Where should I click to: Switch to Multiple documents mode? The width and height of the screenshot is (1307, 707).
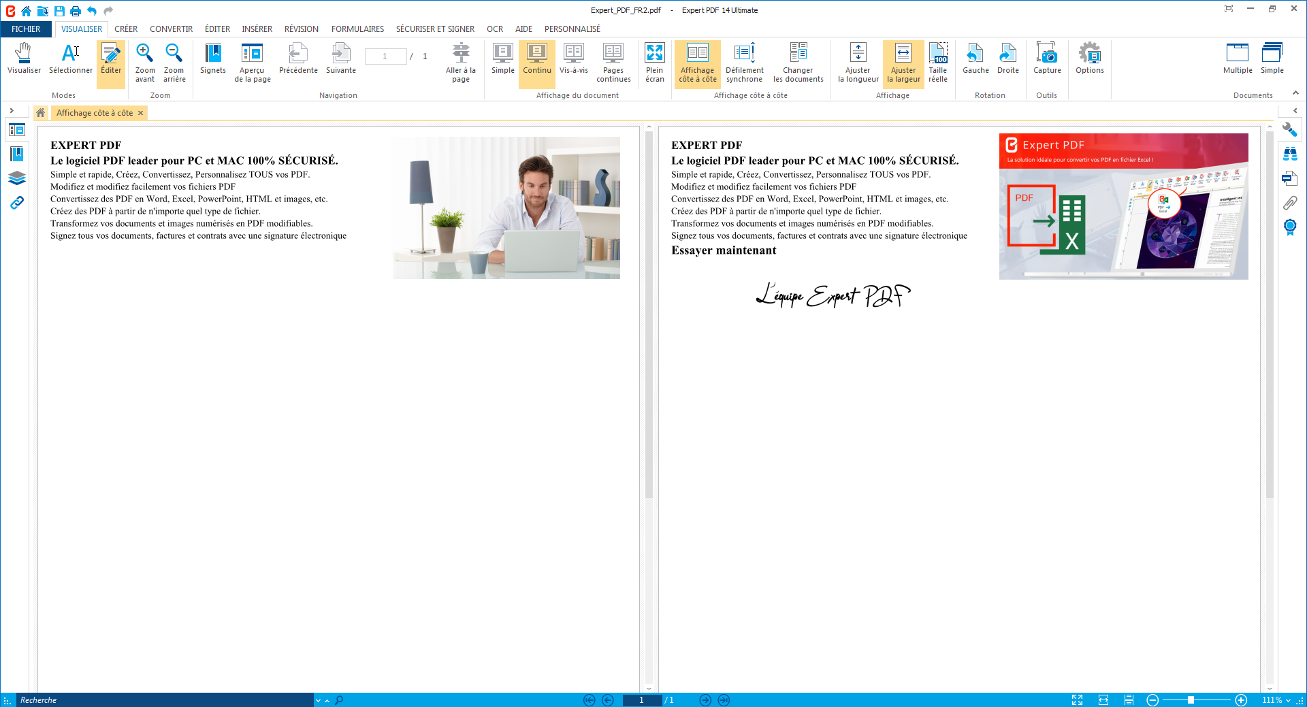click(1238, 59)
